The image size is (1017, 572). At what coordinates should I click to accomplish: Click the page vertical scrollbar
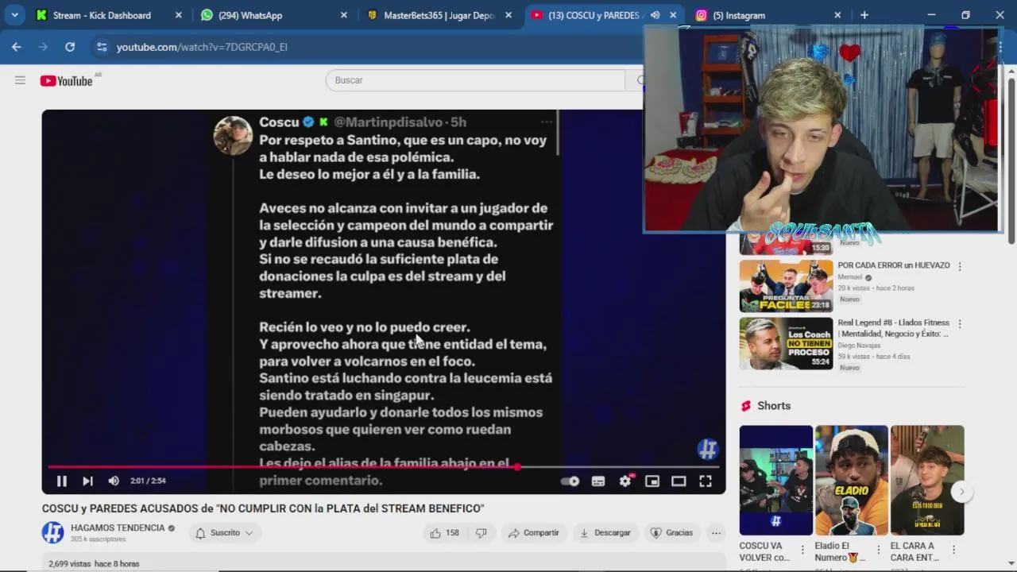[1011, 159]
